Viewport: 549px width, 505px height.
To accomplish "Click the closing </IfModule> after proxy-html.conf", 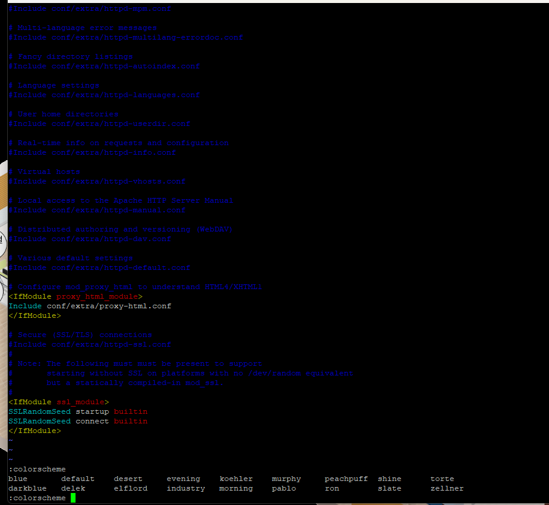I will tap(35, 315).
